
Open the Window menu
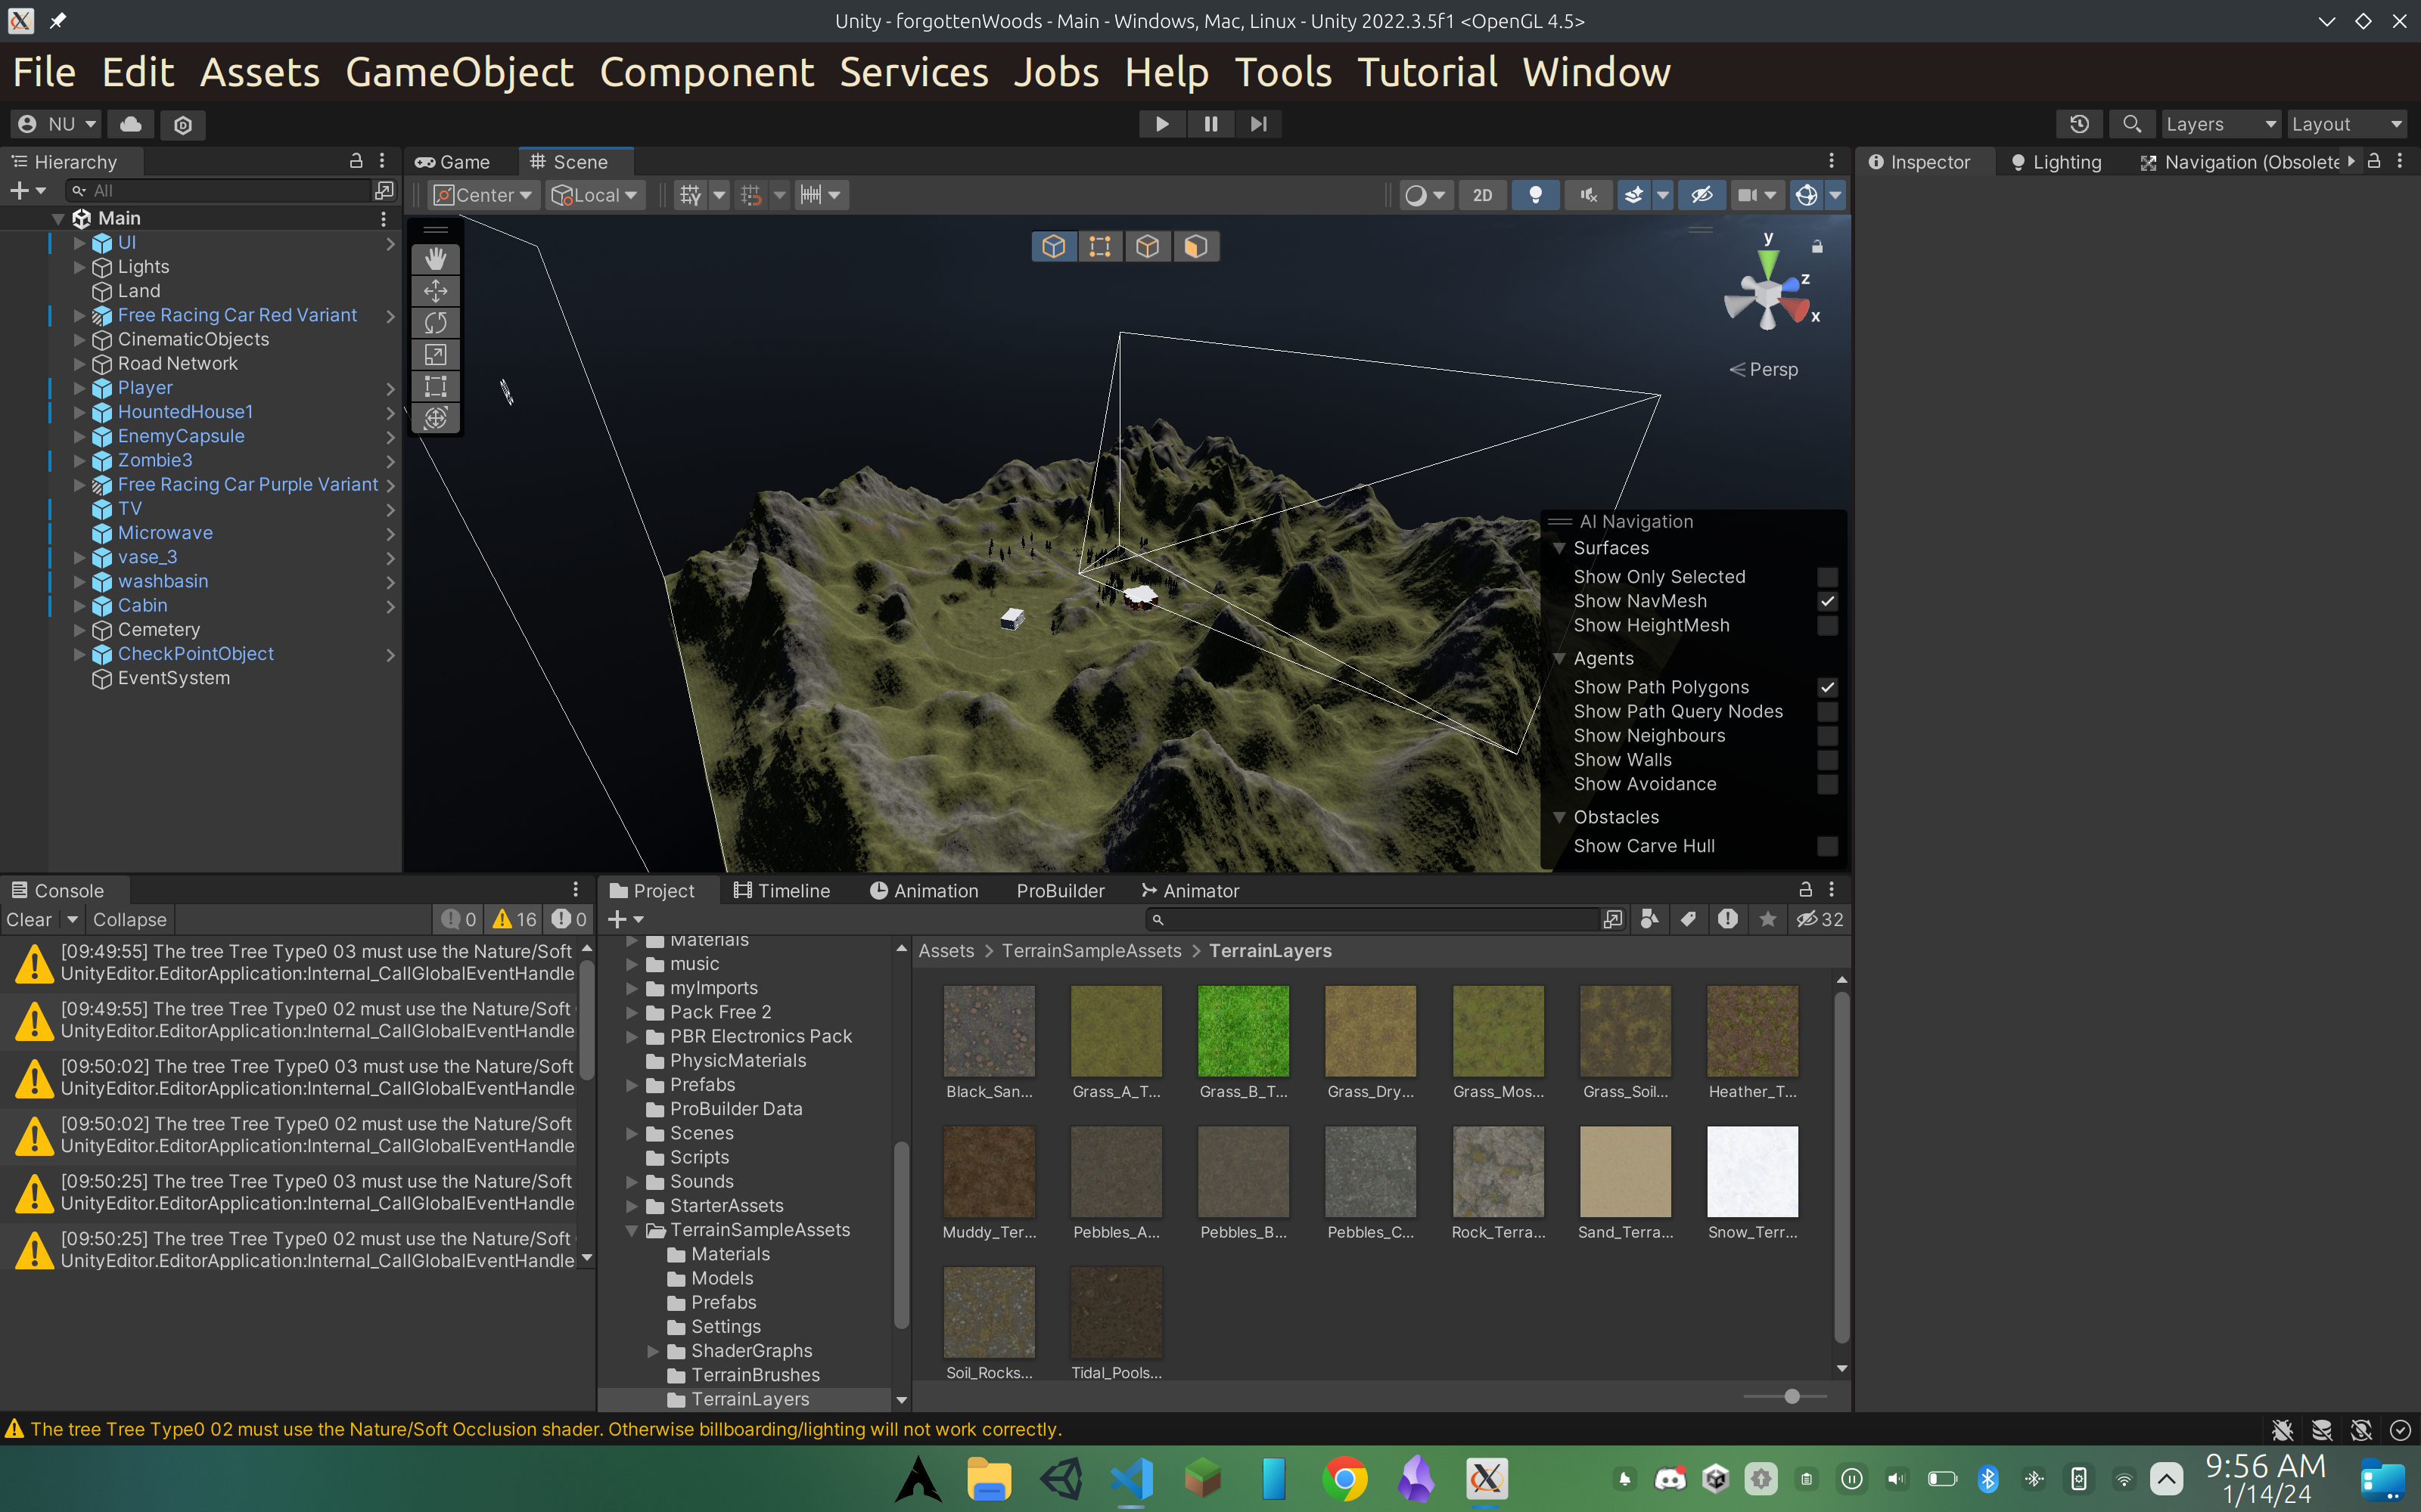point(1596,72)
